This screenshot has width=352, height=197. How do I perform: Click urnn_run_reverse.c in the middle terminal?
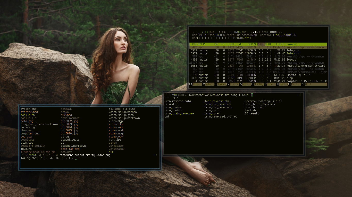219,107
